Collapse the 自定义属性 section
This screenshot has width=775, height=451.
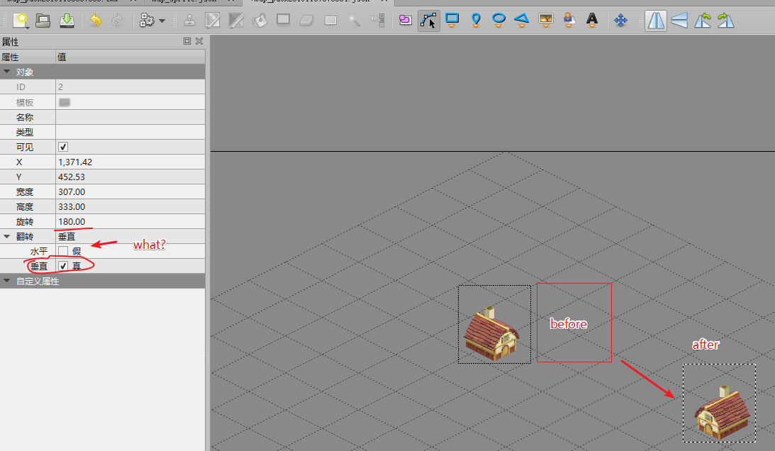coord(7,281)
